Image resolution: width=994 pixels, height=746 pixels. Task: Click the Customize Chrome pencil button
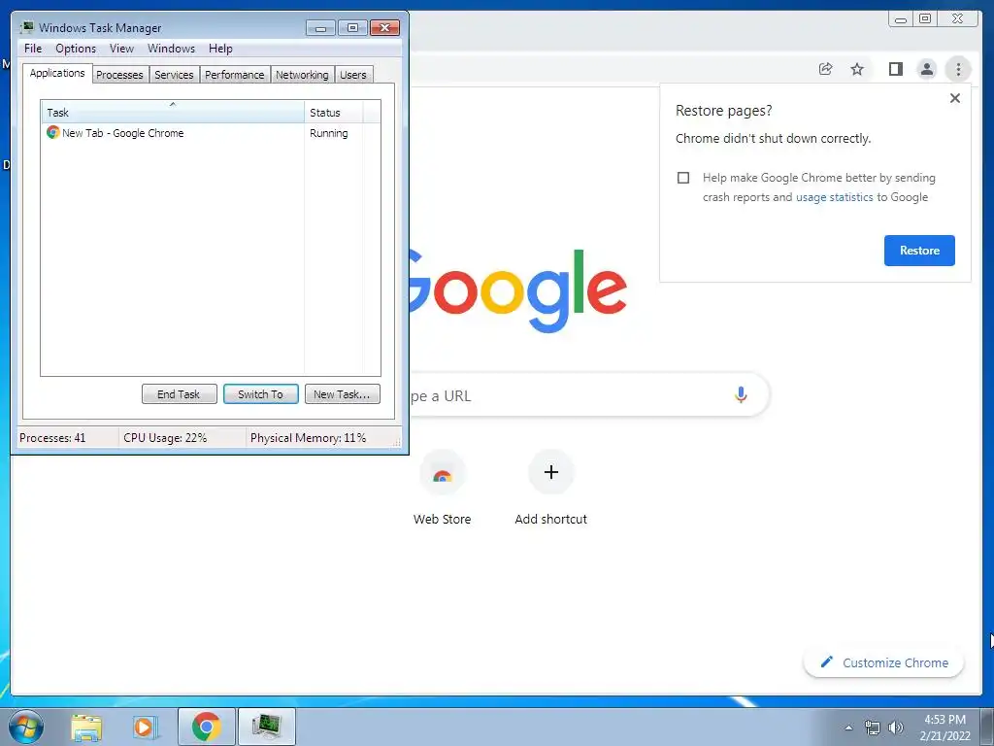(883, 662)
